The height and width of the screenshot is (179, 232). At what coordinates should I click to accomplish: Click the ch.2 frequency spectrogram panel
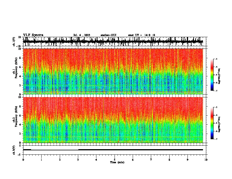[115, 120]
